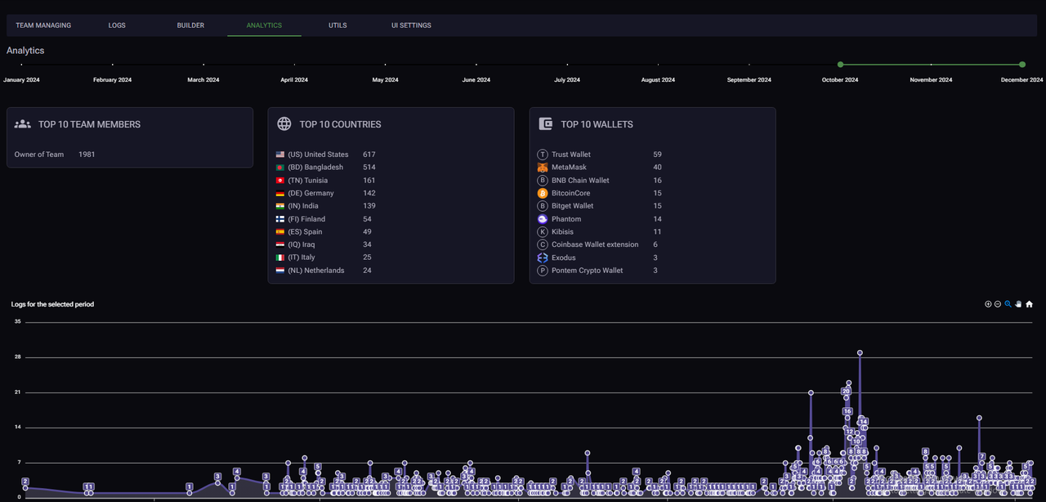Click the people icon beside Top 10 Team Members
1046x502 pixels.
[23, 124]
